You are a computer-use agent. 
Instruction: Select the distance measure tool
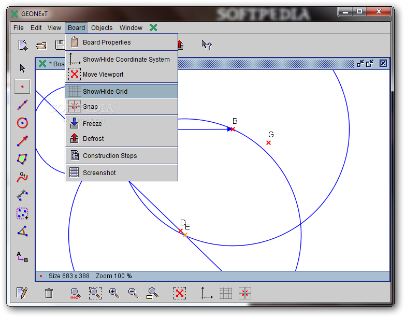pos(22,195)
